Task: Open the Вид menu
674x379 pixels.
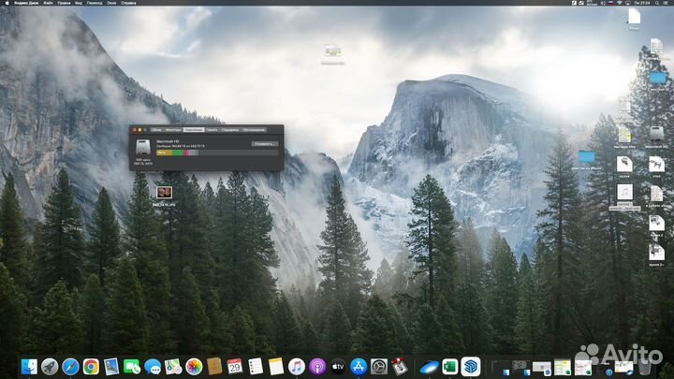Action: (x=79, y=3)
